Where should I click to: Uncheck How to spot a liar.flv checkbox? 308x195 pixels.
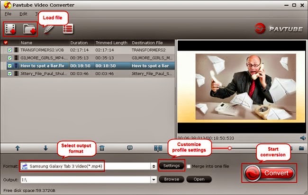(9, 66)
